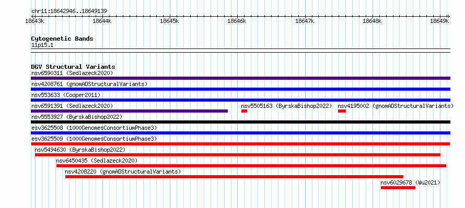This screenshot has width=465, height=208.
Task: Click the blue esv3625508 variant bar
Action: 240,133
